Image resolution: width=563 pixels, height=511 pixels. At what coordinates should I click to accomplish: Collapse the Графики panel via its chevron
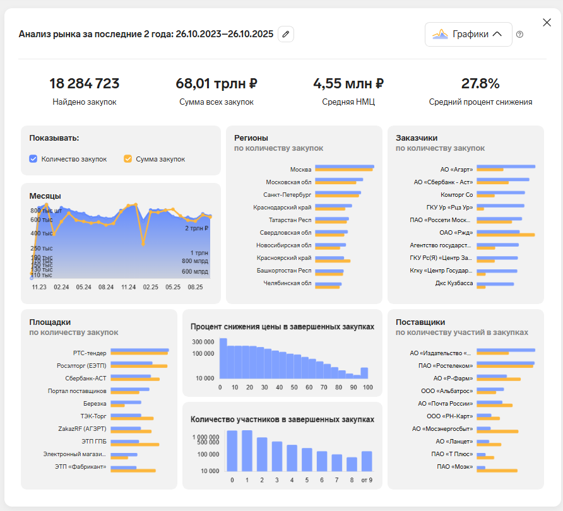[x=495, y=33]
